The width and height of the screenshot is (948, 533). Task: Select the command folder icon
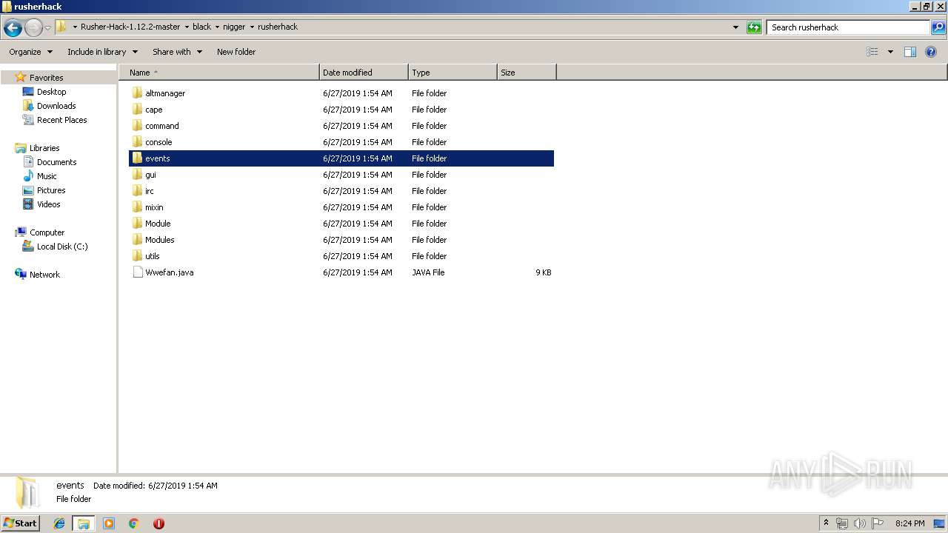pyautogui.click(x=137, y=126)
